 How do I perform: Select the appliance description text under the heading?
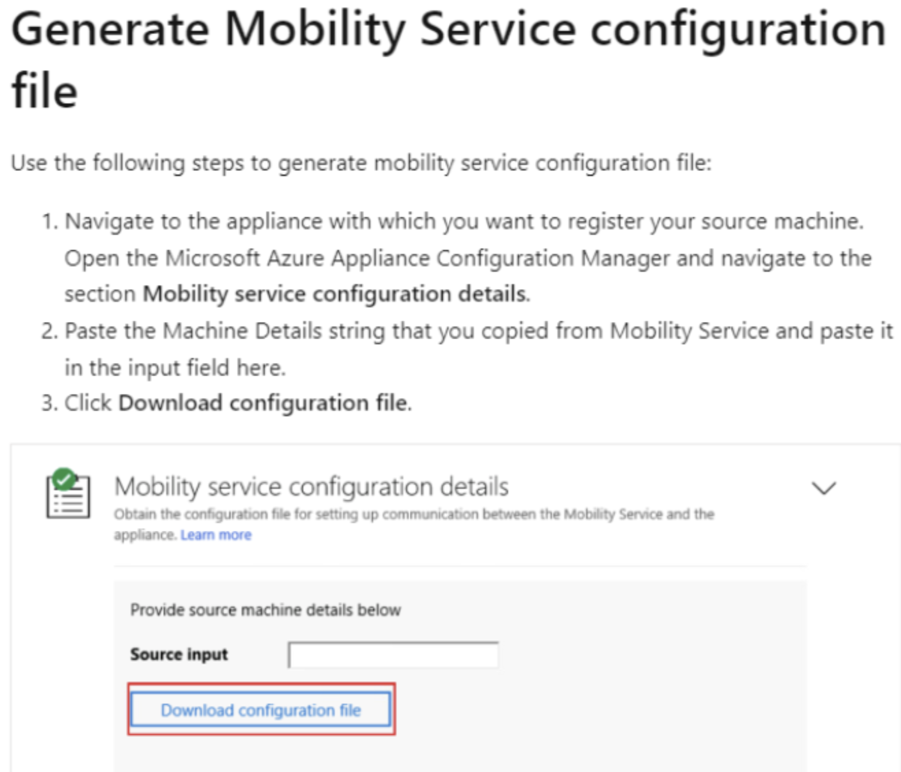pyautogui.click(x=413, y=514)
